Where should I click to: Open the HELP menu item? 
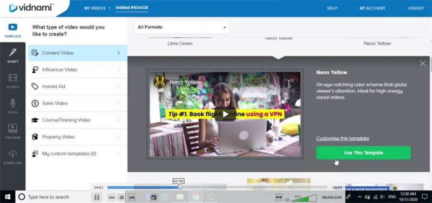pyautogui.click(x=332, y=8)
